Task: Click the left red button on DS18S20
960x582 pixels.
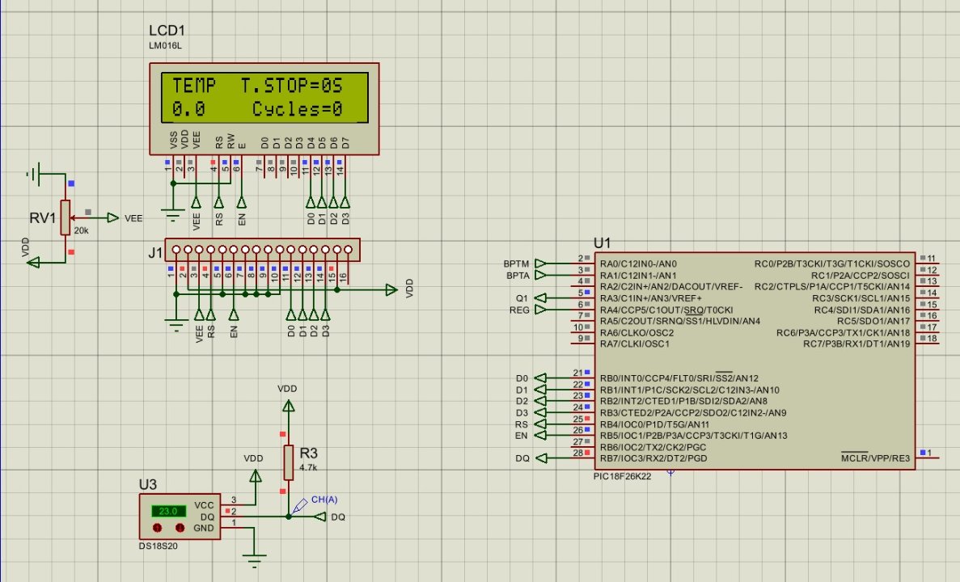Action: coord(158,528)
